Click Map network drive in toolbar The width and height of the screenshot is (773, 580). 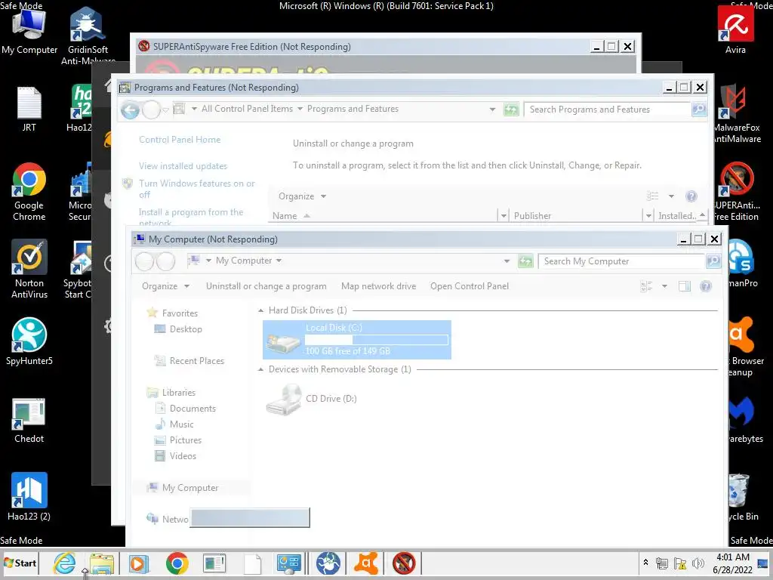[x=379, y=286]
